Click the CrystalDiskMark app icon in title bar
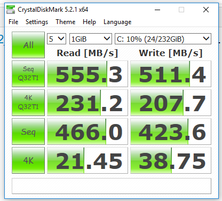Screen dimensions: 222x201 (11, 10)
